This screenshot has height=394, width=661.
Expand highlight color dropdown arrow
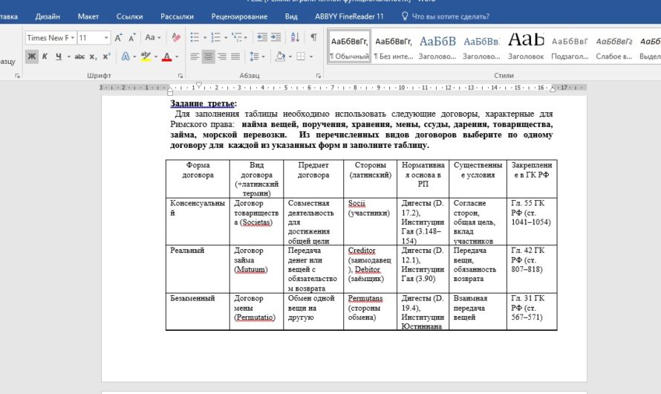click(x=156, y=56)
